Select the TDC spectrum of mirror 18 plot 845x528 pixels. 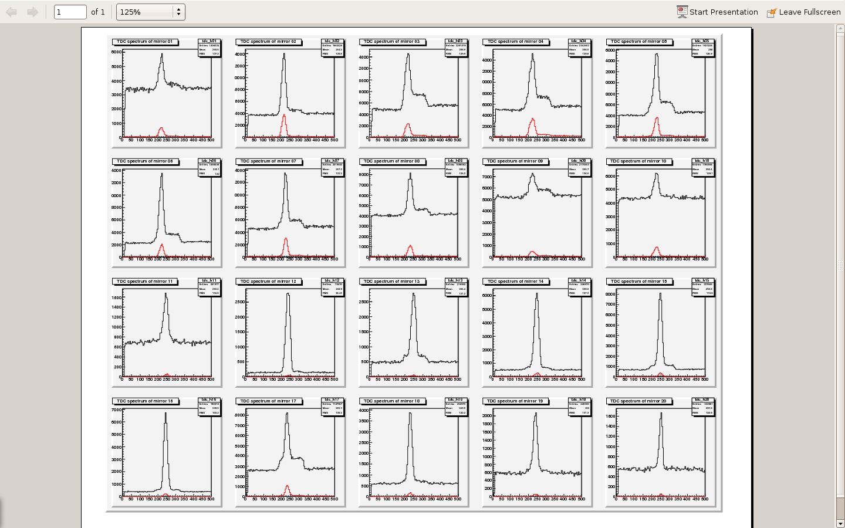(414, 451)
